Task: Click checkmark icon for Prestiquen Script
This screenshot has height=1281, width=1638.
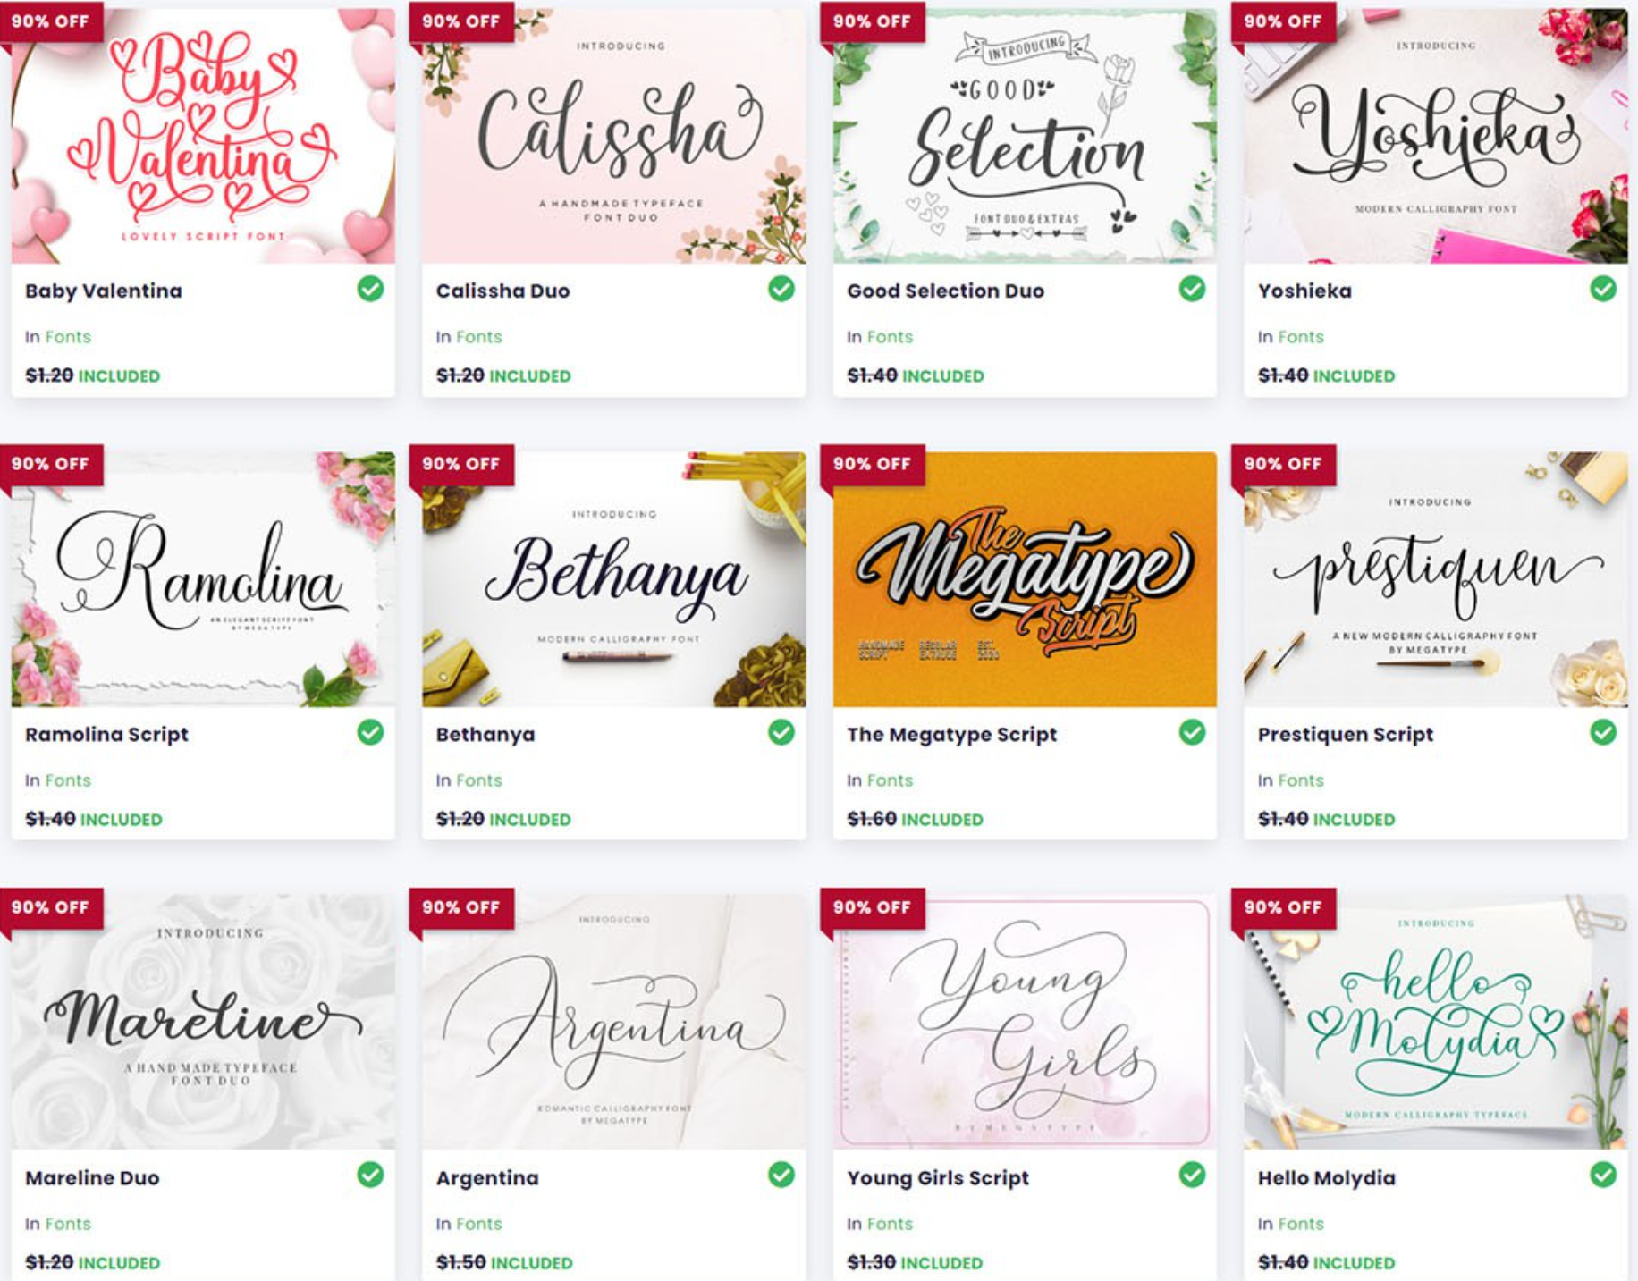Action: [x=1603, y=732]
